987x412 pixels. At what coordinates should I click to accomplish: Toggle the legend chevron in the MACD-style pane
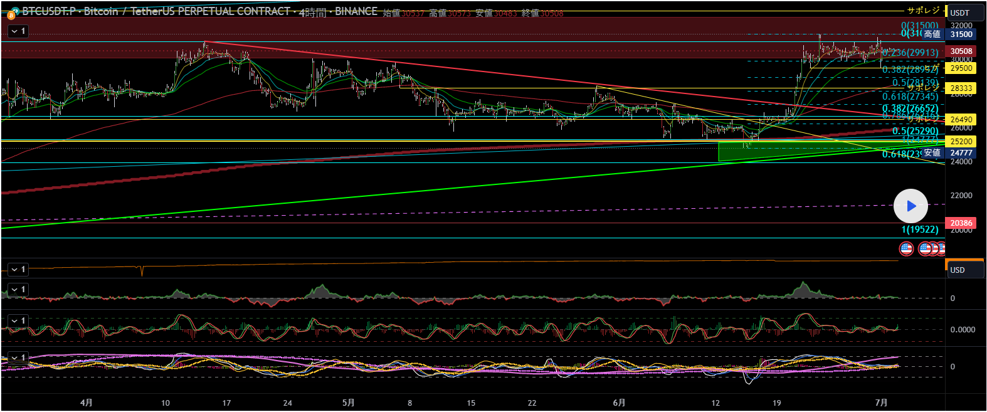coord(14,320)
